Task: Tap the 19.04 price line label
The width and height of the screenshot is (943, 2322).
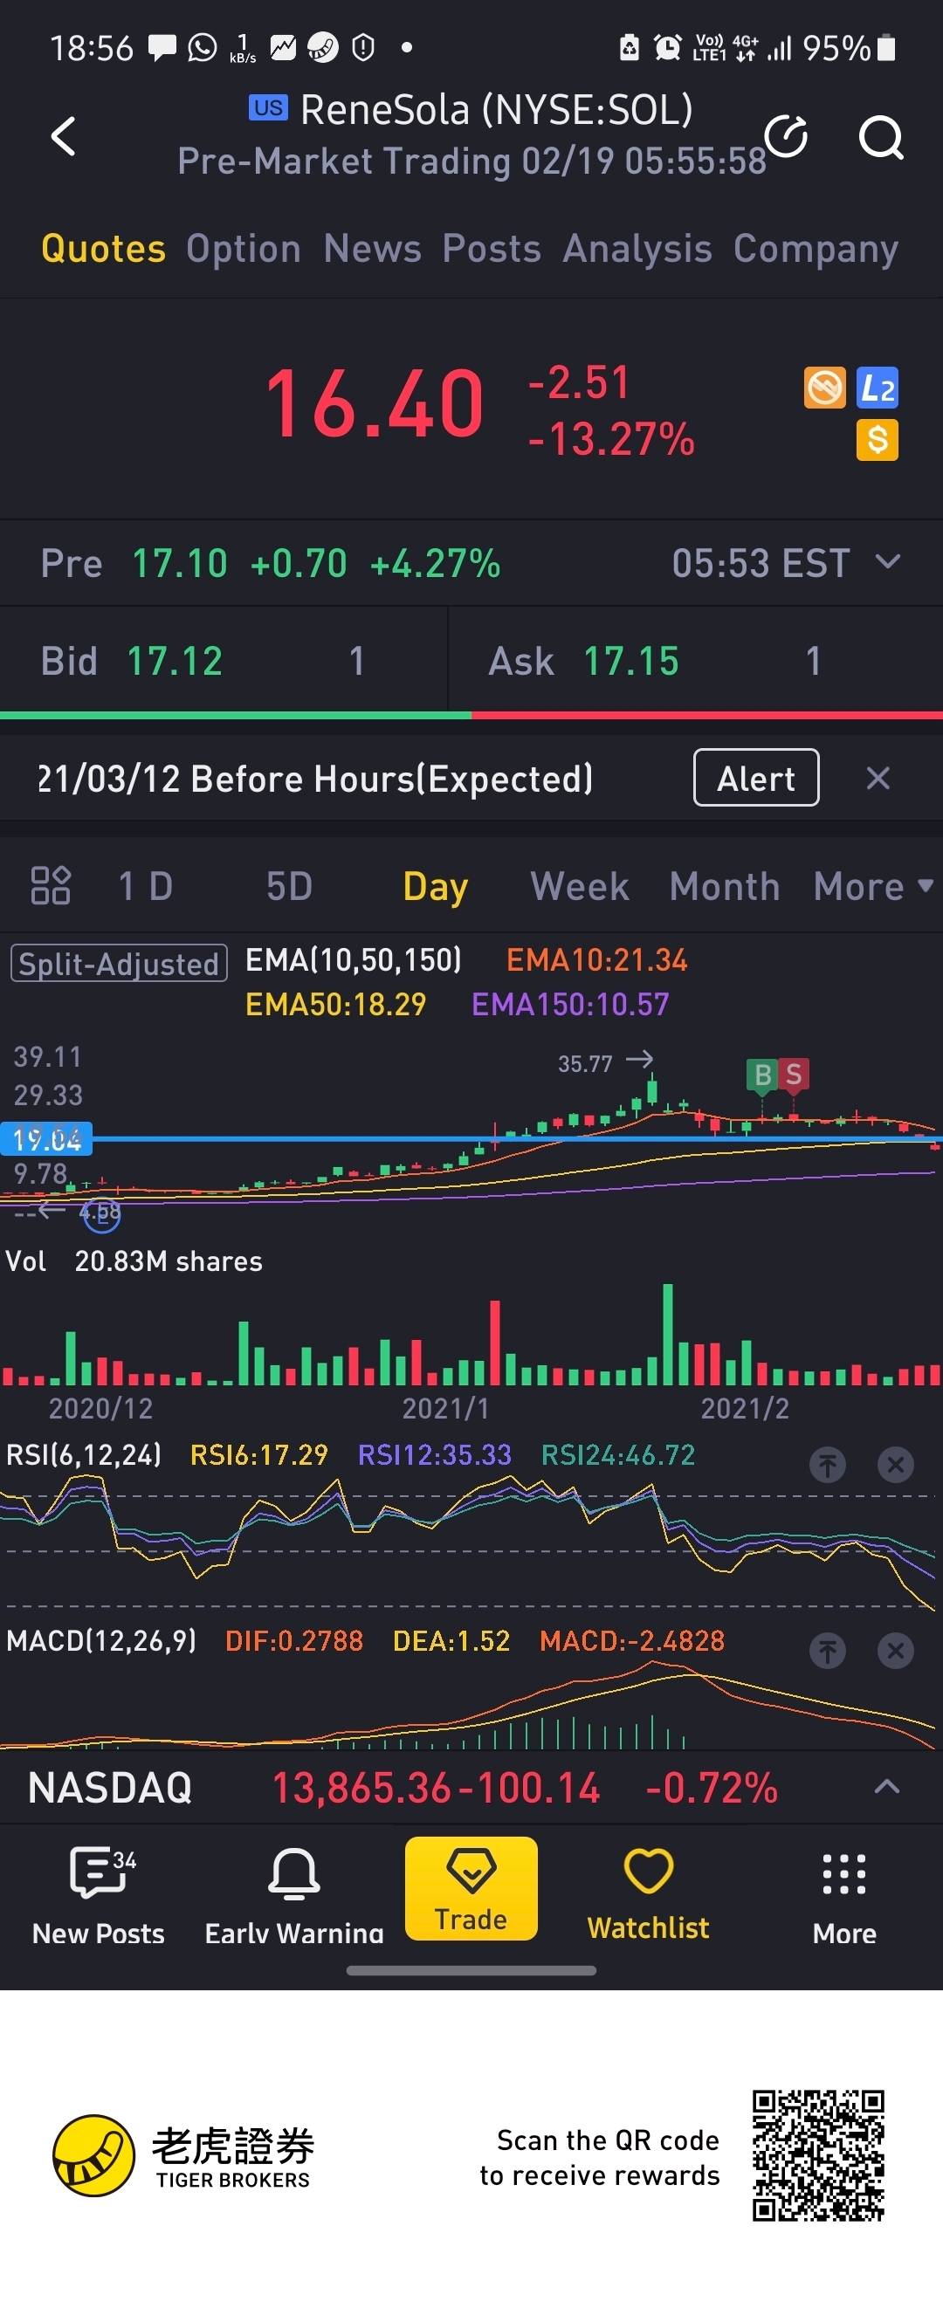Action: tap(47, 1139)
